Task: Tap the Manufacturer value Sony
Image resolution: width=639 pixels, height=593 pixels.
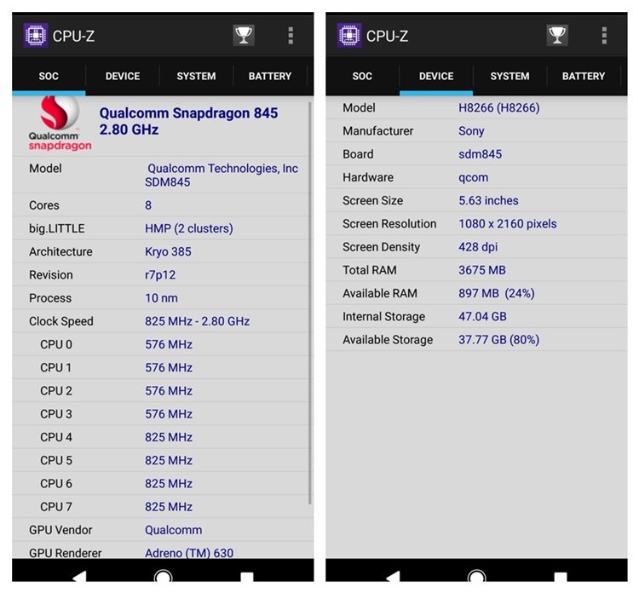Action: [x=471, y=131]
